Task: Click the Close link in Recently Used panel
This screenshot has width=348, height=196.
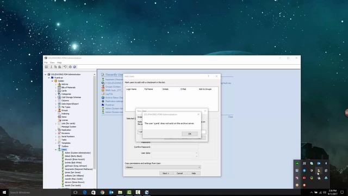Action: coord(231,117)
